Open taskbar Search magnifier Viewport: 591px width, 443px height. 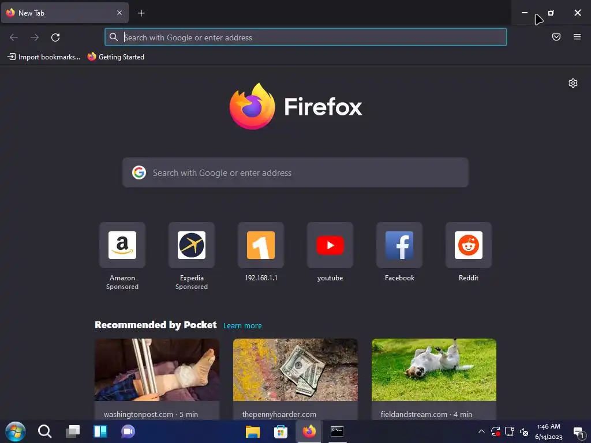[44, 431]
